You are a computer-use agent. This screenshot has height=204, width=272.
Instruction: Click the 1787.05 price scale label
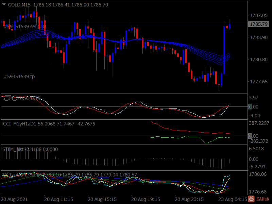[259, 15]
